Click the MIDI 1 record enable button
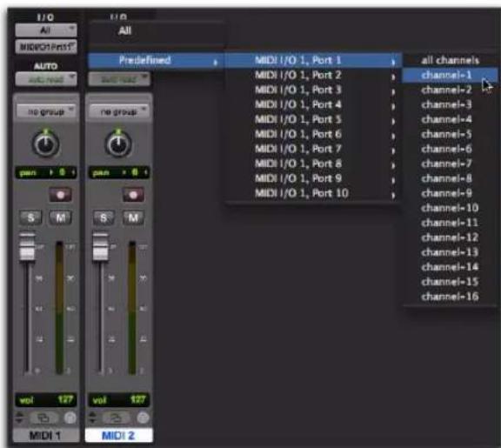The image size is (501, 448). pos(60,195)
